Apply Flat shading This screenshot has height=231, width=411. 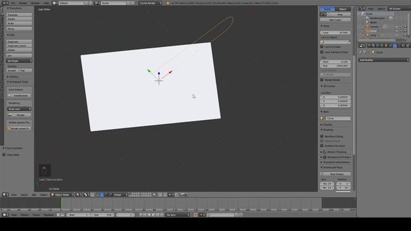(x=26, y=71)
